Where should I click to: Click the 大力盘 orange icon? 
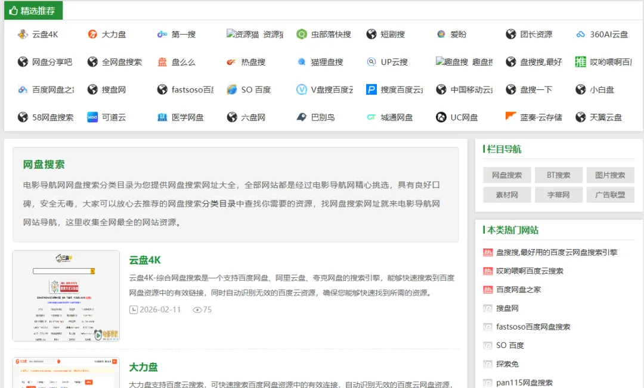point(92,35)
